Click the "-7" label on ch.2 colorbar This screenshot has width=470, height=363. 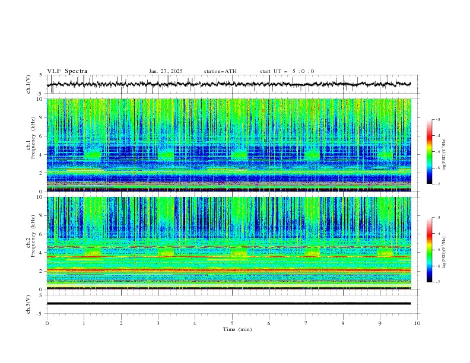(437, 282)
